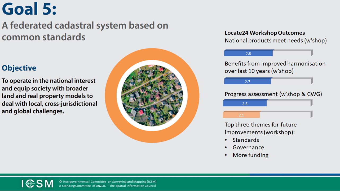Image resolution: width=340 pixels, height=191 pixels.
Task: Click the 2.8 blue progress bar
Action: [248, 53]
